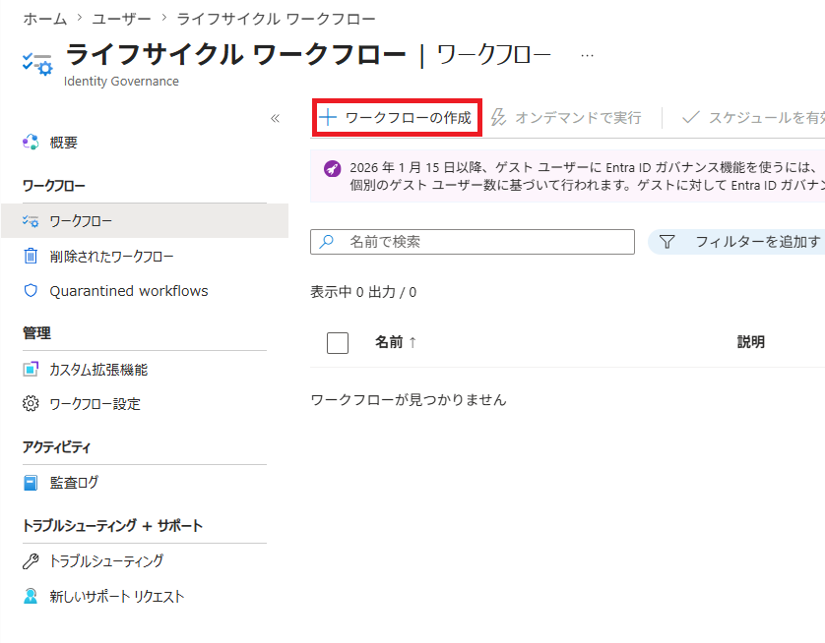
Task: Click ライフサイクル ワークフロー breadcrumb
Action: coord(276,19)
